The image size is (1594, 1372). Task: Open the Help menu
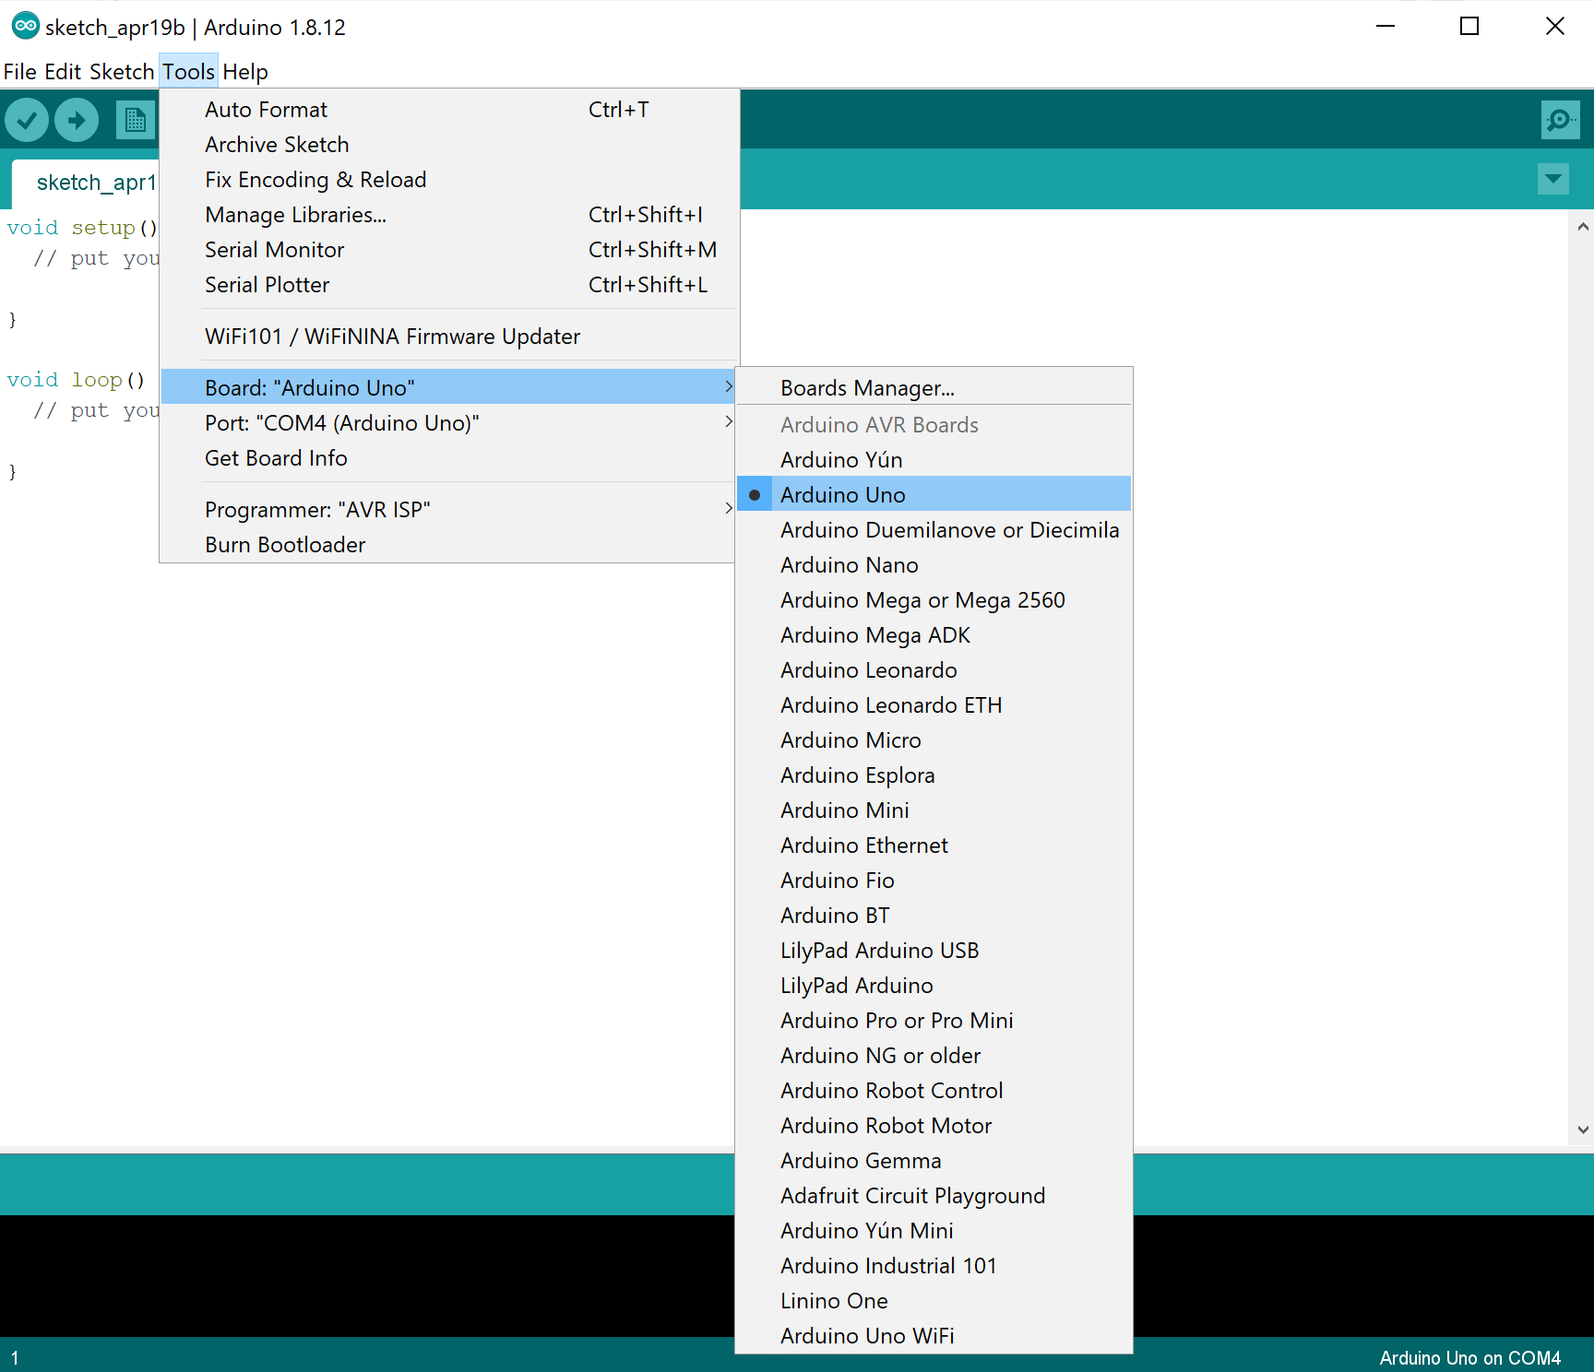pyautogui.click(x=245, y=71)
